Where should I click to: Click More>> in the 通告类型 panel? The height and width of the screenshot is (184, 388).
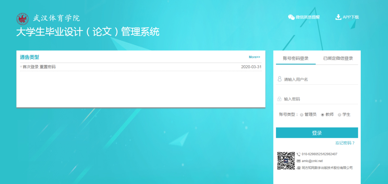[x=254, y=57]
